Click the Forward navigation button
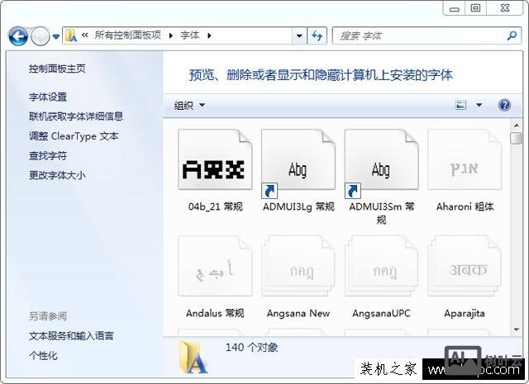 tap(41, 36)
